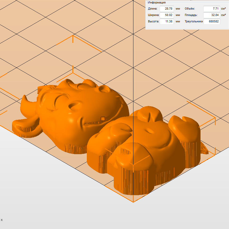Click the Треугольники label text
The height and width of the screenshot is (229, 229).
194,22
